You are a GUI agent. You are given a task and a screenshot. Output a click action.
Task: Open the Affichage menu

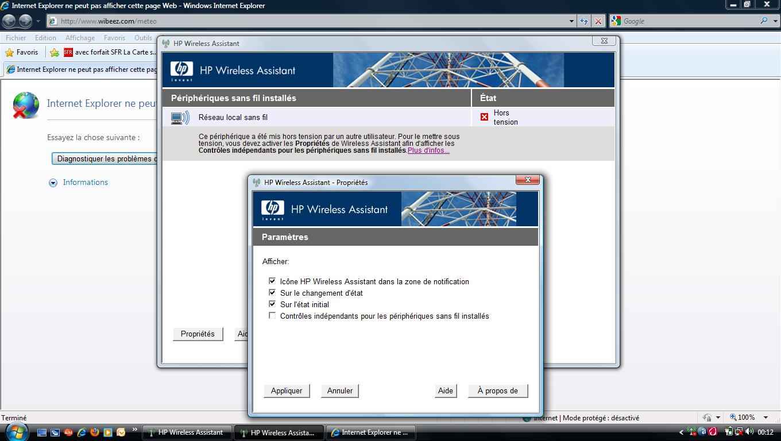80,38
